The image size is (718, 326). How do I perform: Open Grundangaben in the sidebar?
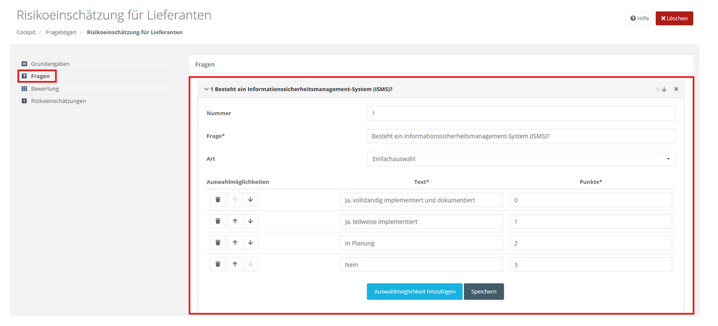click(50, 64)
